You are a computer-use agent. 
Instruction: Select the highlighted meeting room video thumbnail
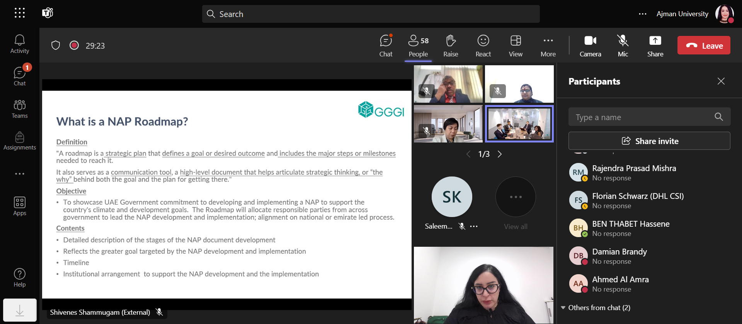tap(519, 124)
